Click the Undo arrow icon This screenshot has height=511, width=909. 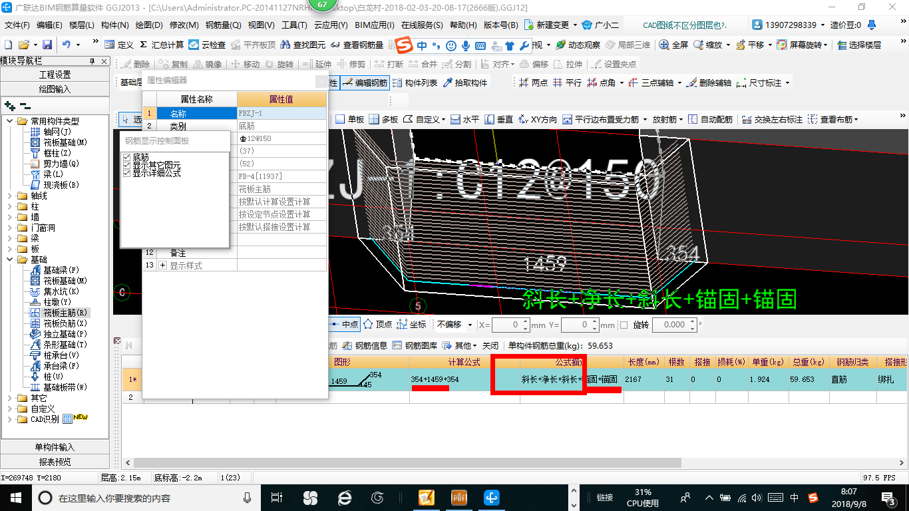click(67, 45)
